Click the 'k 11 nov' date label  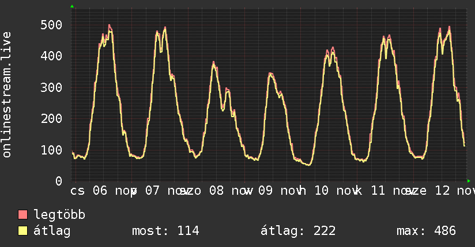379,191
